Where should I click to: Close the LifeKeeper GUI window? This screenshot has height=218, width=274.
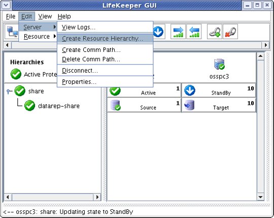[267, 5]
